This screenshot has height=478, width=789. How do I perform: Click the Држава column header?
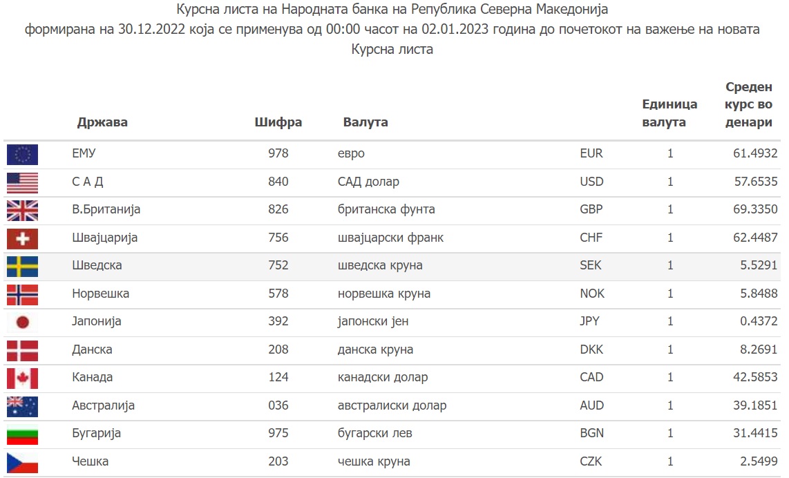coord(102,122)
